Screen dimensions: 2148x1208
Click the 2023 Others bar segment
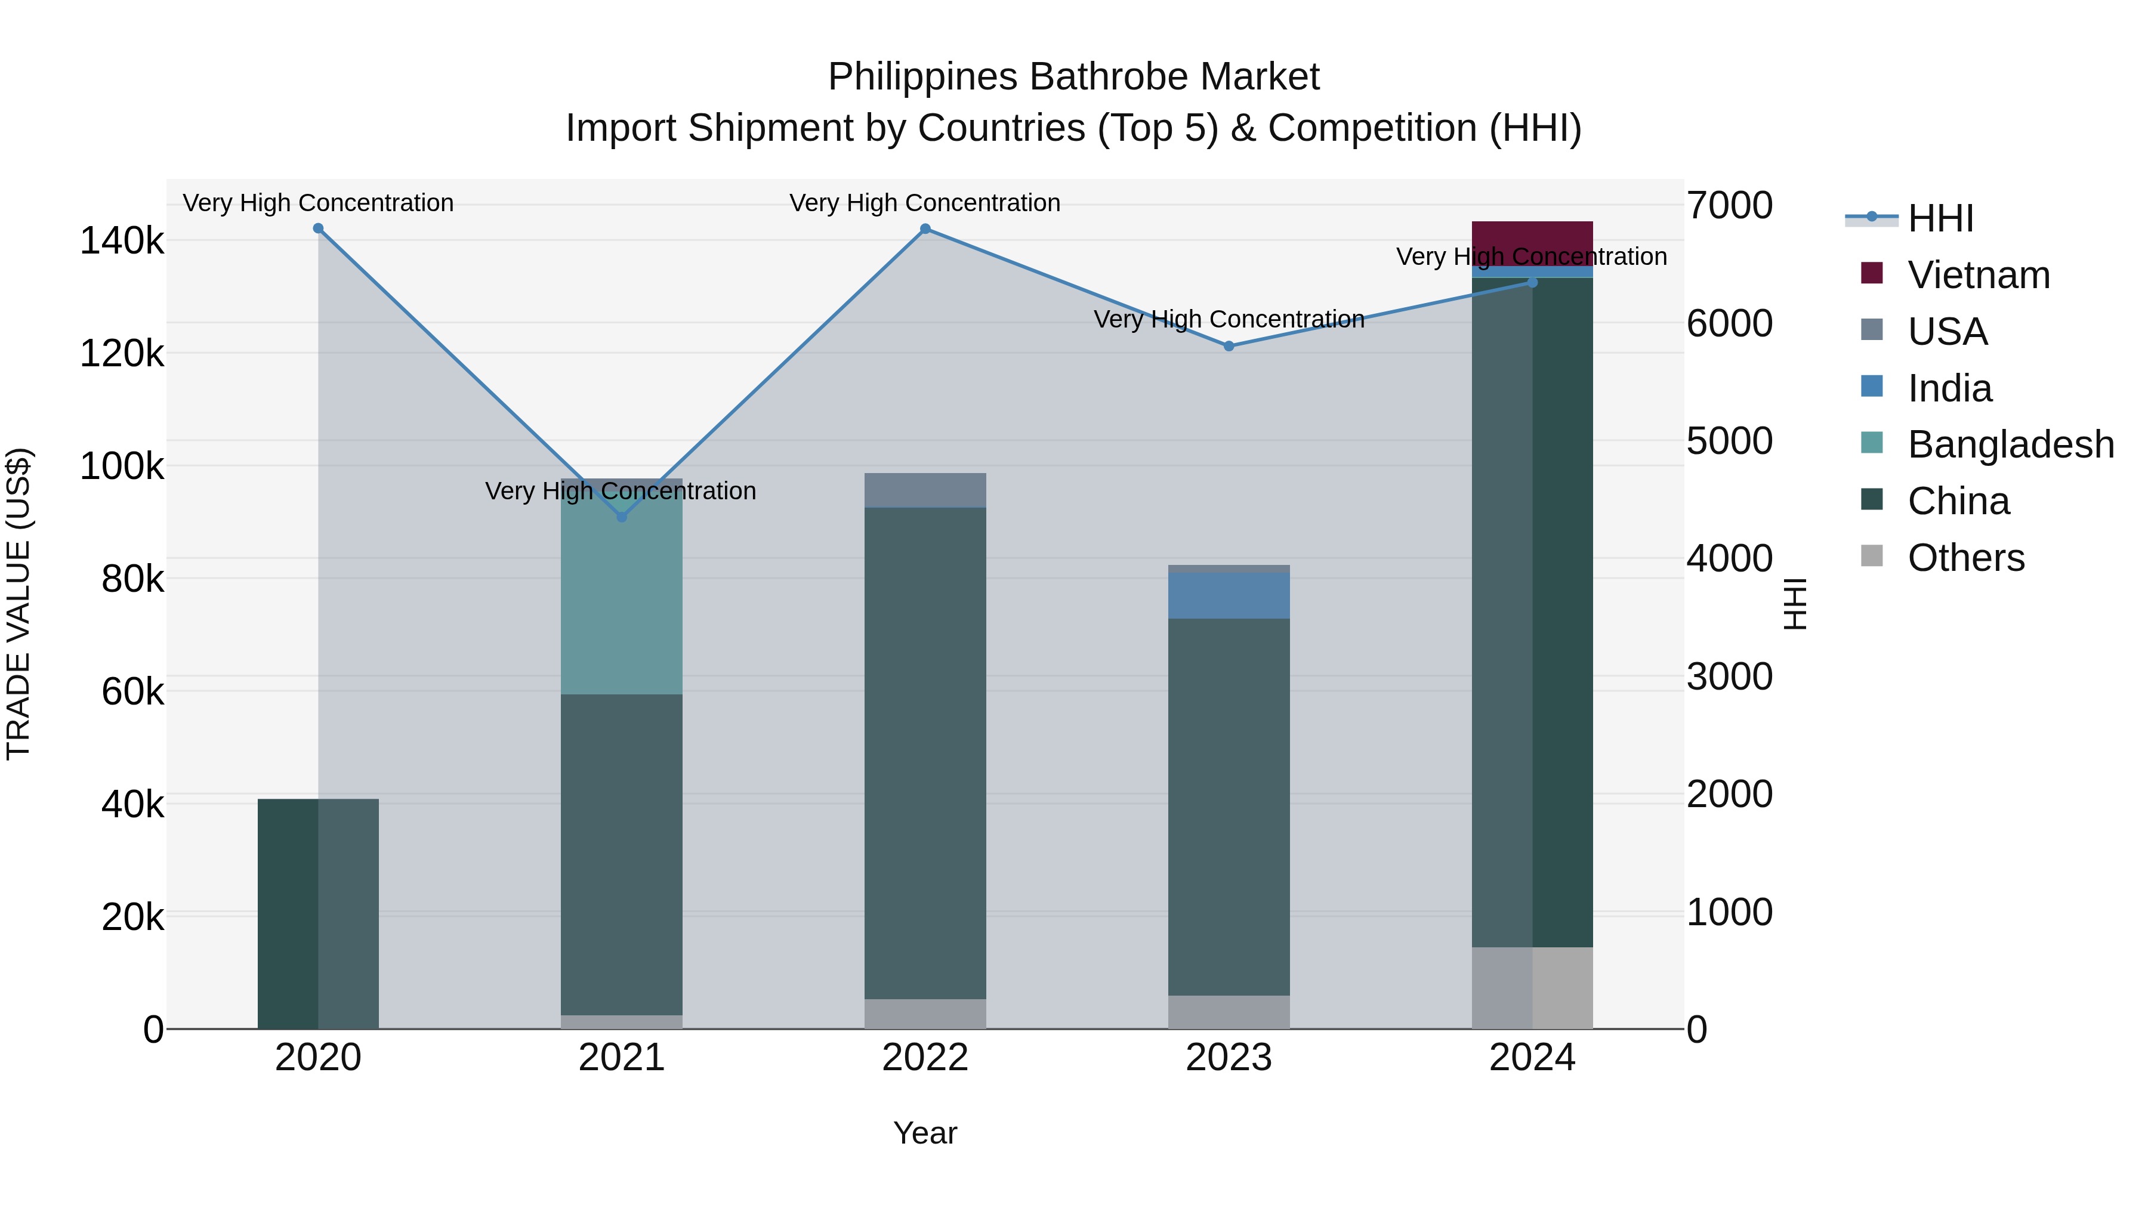point(1229,1012)
